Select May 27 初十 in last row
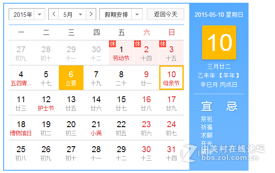The width and height of the screenshot is (275, 173). pos(71,153)
